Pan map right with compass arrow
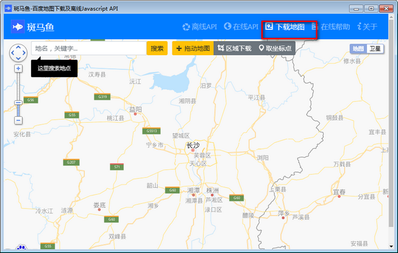This screenshot has width=398, height=253. coord(24,53)
